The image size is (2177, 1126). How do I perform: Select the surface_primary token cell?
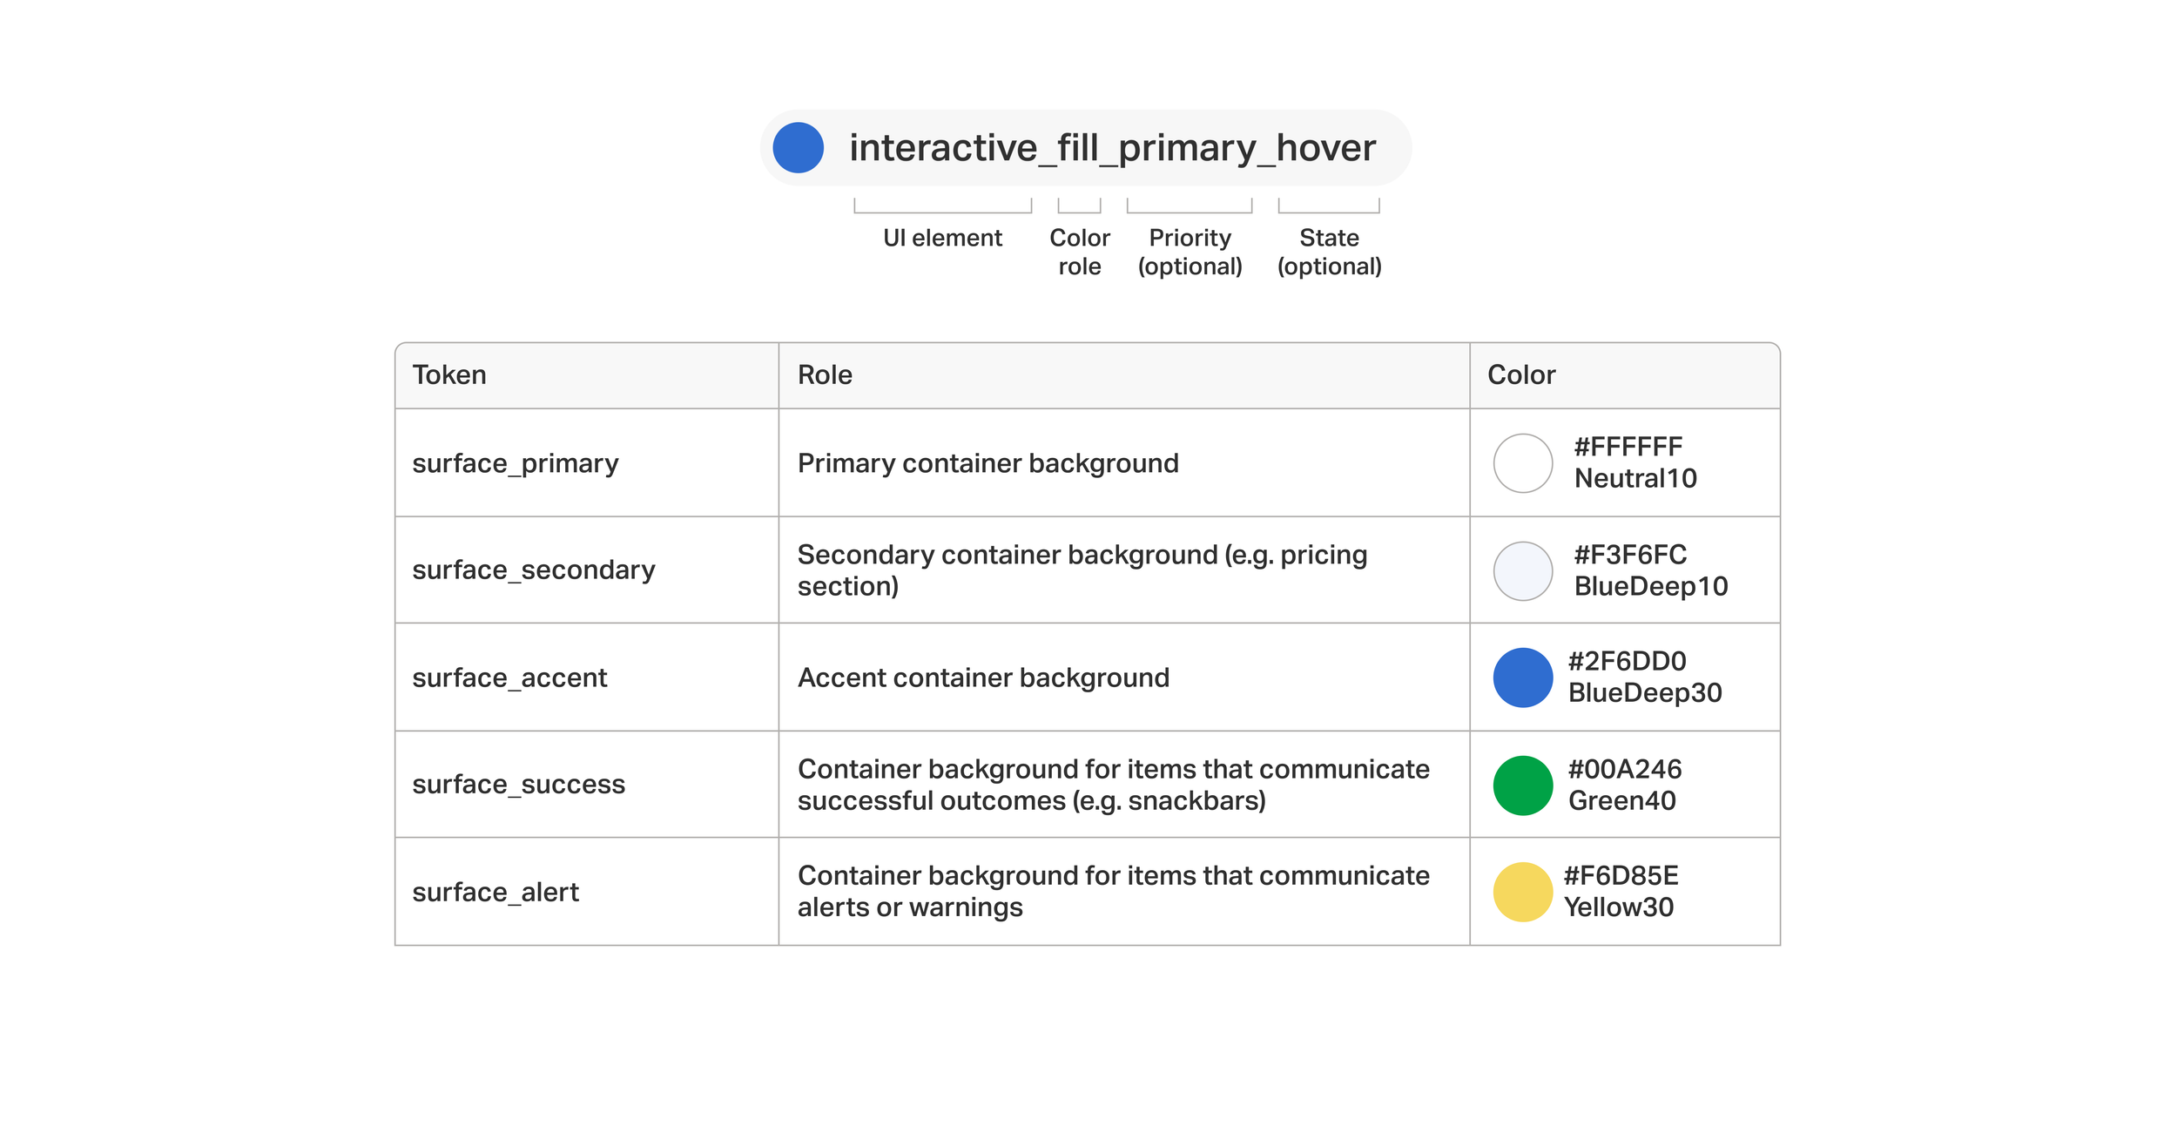tap(515, 463)
